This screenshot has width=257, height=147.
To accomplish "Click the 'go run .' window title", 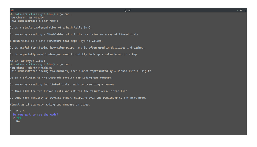I will click(128, 10).
